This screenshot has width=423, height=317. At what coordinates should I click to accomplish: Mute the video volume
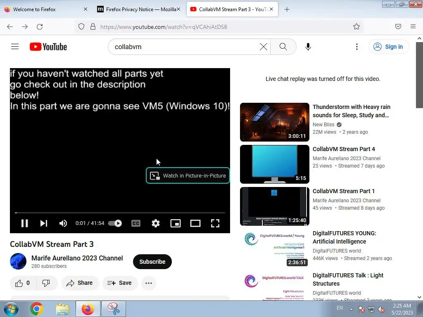point(63,223)
